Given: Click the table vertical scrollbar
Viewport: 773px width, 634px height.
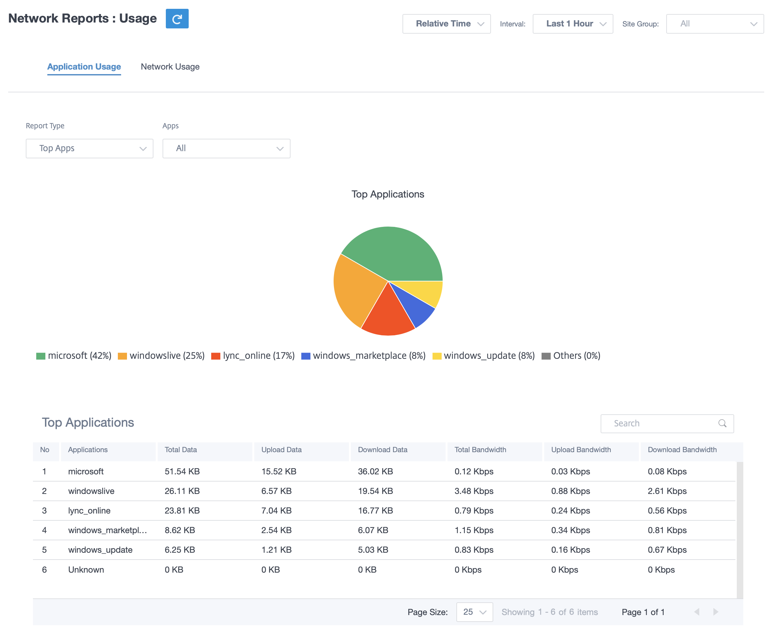Looking at the screenshot, I should (x=740, y=530).
